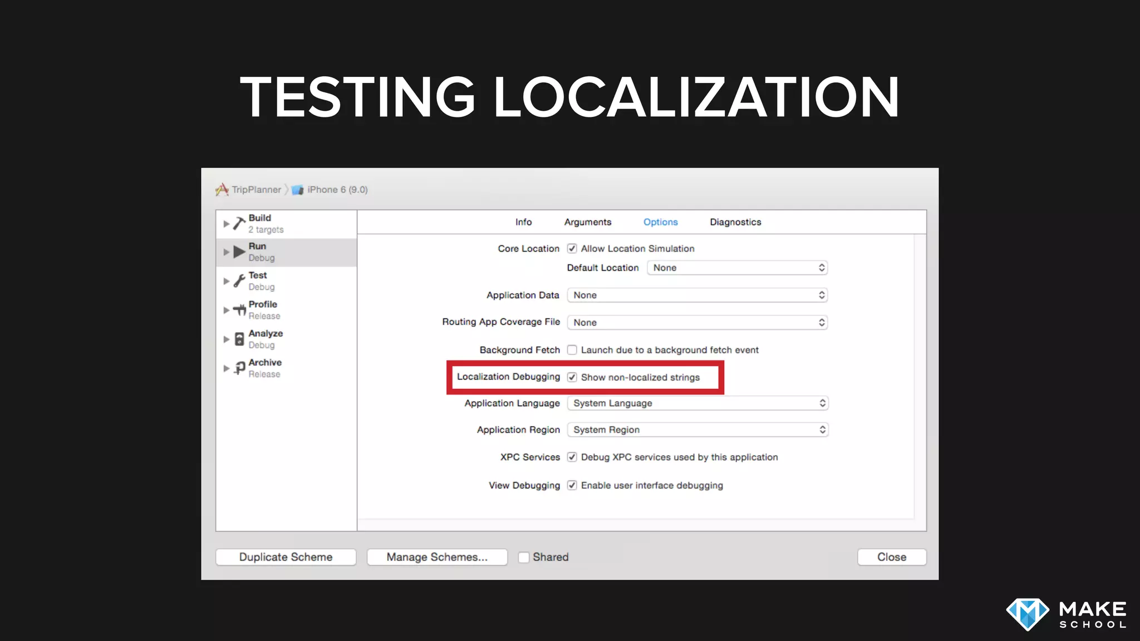Click the Analyze icon

[x=239, y=339]
